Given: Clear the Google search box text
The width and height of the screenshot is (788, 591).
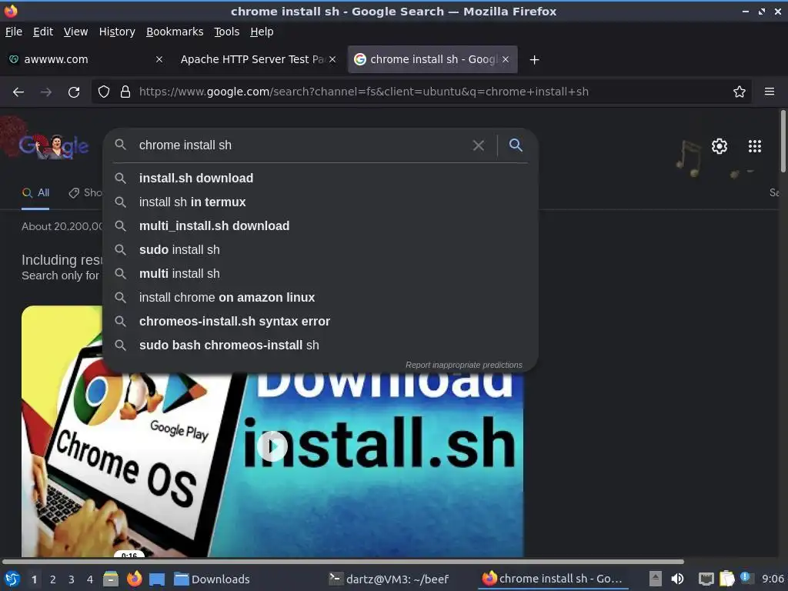Looking at the screenshot, I should coord(479,145).
